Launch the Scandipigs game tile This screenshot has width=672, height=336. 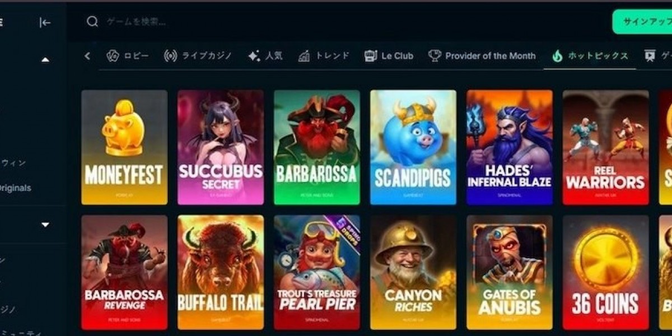pyautogui.click(x=413, y=147)
